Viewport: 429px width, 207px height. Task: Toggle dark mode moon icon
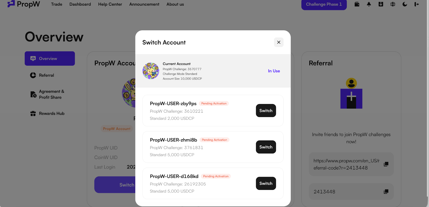pyautogui.click(x=405, y=4)
